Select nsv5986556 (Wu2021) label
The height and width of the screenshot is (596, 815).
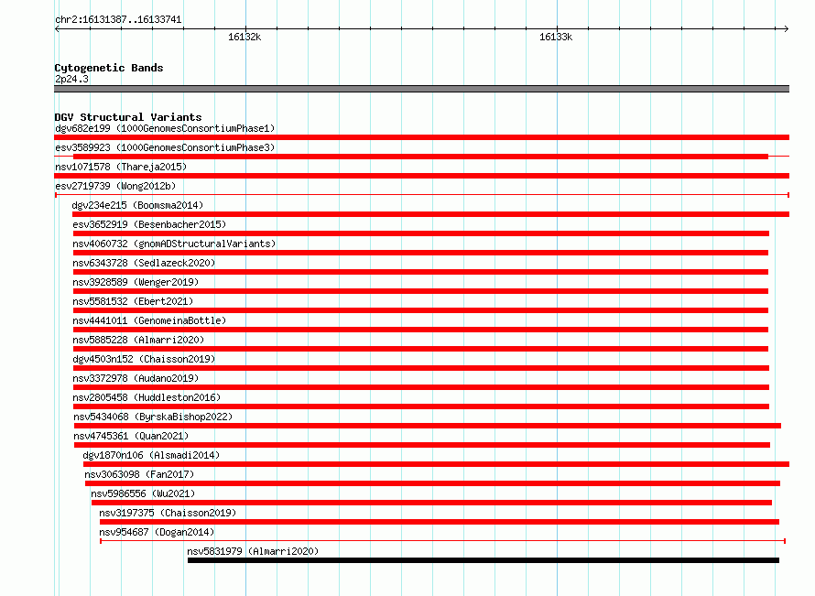(x=143, y=493)
